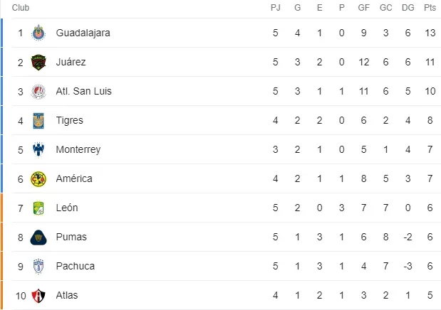
Task: Select the GF column header
Action: (363, 8)
